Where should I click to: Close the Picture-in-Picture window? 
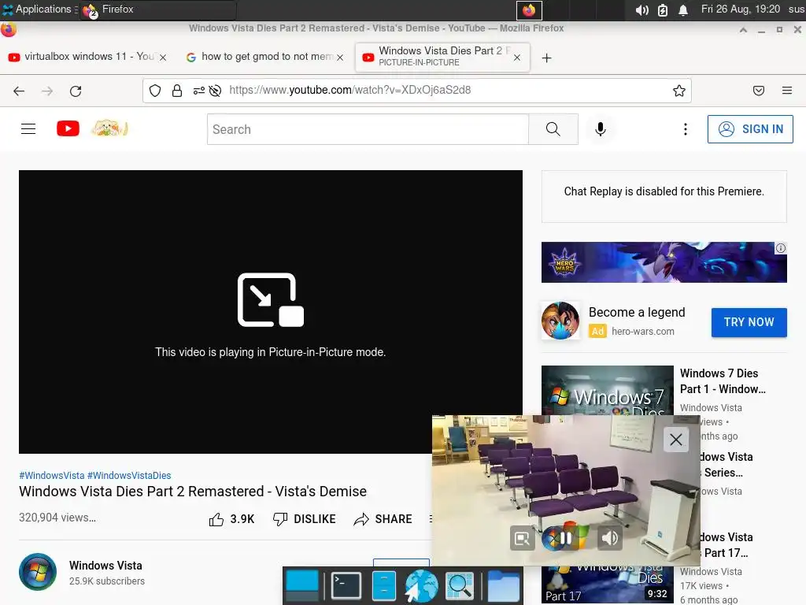pyautogui.click(x=676, y=440)
